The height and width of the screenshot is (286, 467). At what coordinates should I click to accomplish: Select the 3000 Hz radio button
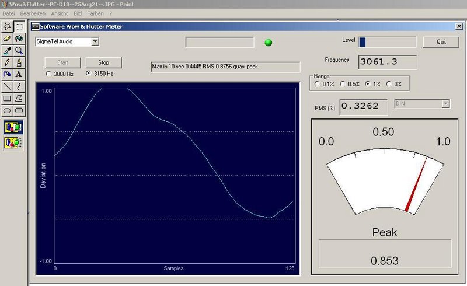[48, 74]
